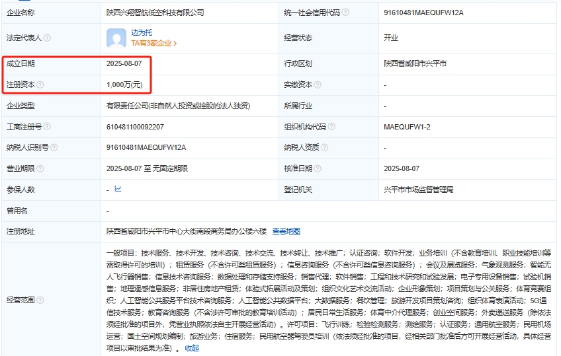This screenshot has width=561, height=356.
Task: Click the help icon beside 工商注册号
Action: point(47,126)
